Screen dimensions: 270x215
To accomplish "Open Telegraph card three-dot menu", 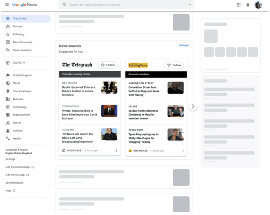I will tap(117, 151).
